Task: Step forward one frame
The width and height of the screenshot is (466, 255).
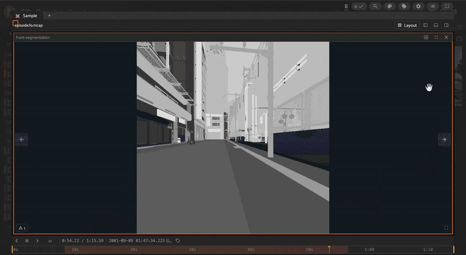Action: click(x=37, y=241)
